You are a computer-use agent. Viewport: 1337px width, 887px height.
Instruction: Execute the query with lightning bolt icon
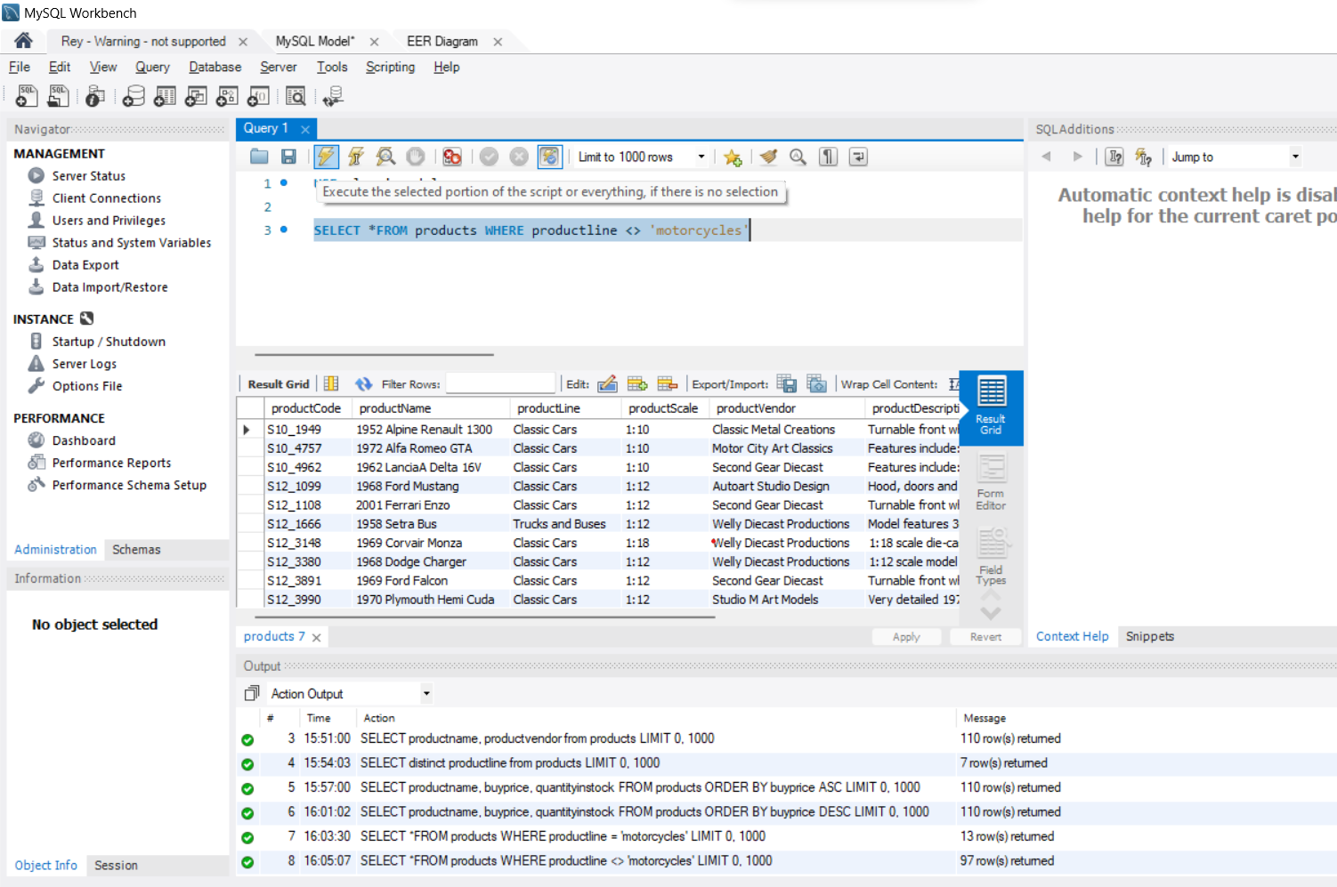(x=326, y=157)
